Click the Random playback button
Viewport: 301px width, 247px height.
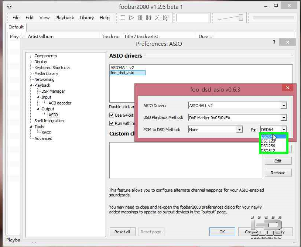166,18
